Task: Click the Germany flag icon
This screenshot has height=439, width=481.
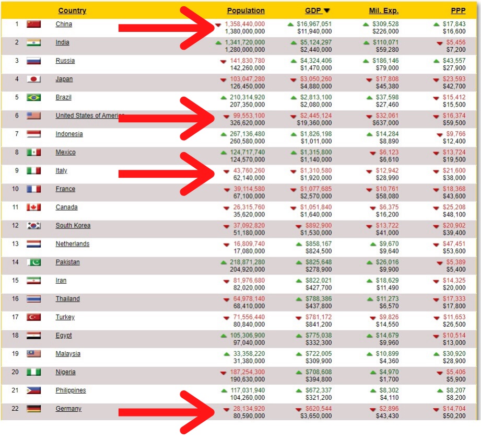Action: pos(33,409)
